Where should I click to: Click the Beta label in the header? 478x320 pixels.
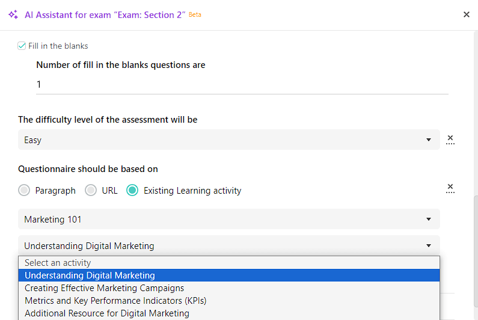195,14
